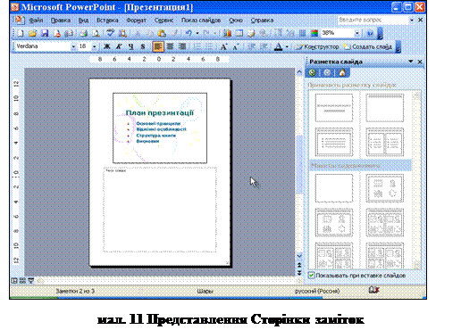Image resolution: width=461 pixels, height=330 pixels.
Task: Click into the notes text placeholder
Action: (x=160, y=210)
